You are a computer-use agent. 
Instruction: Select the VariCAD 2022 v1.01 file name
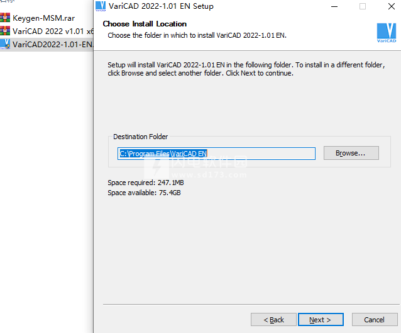pyautogui.click(x=53, y=31)
